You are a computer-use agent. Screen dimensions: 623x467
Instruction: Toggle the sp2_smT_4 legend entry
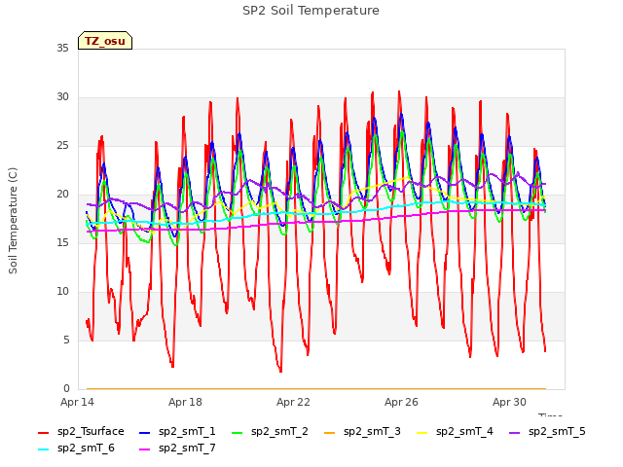455,431
